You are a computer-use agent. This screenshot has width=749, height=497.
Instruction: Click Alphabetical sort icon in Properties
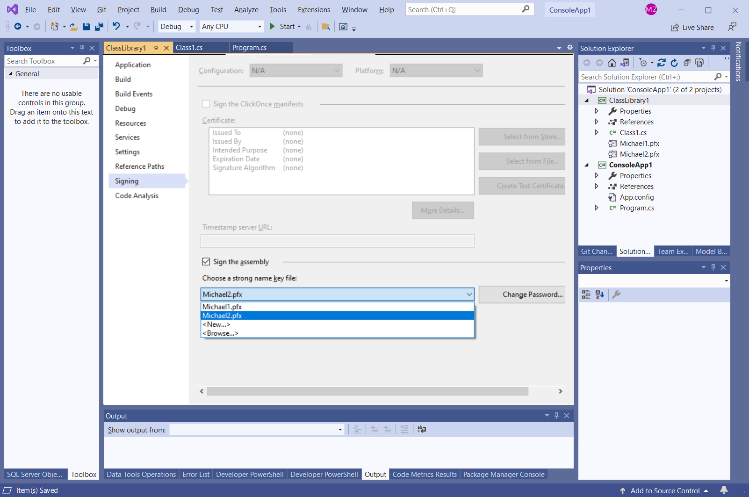click(x=600, y=295)
